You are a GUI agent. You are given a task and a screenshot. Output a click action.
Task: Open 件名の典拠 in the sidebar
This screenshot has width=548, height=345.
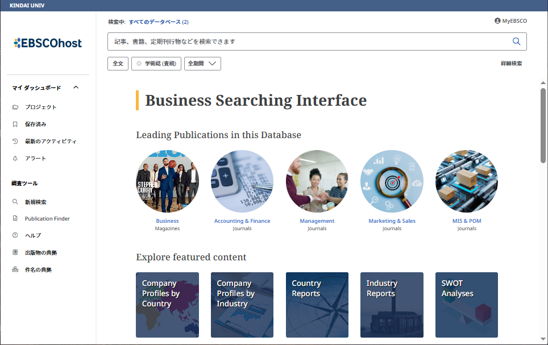click(x=38, y=270)
